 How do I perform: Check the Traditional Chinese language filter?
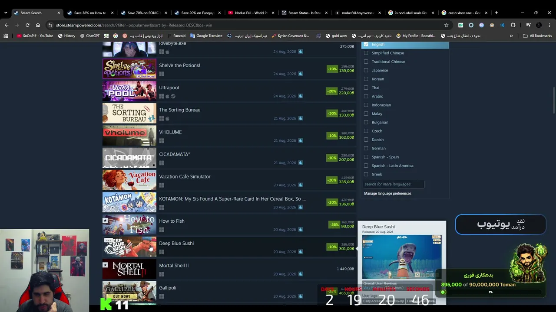click(366, 62)
